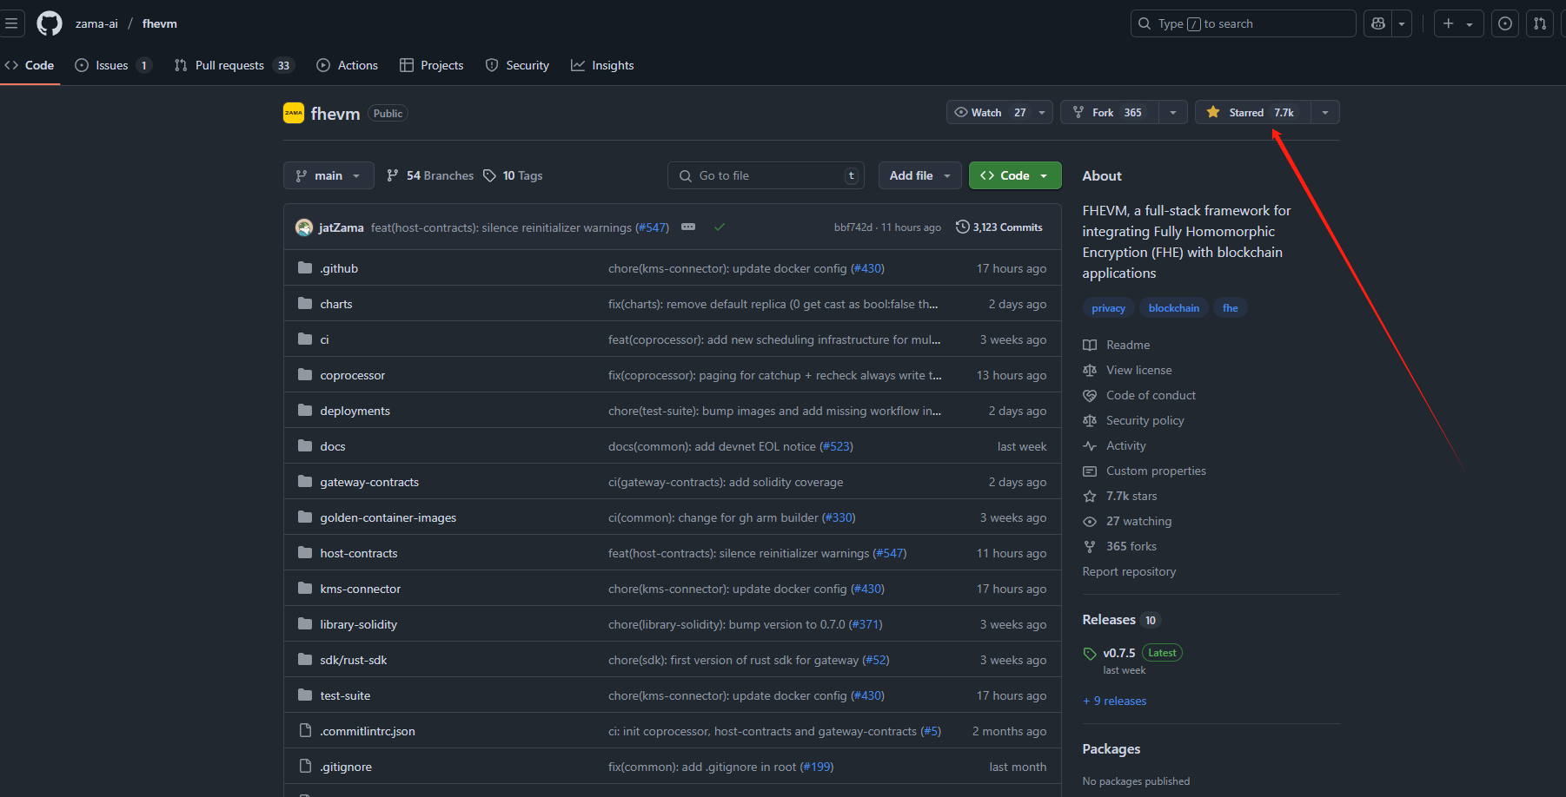Open the issues inbox icon in header
This screenshot has width=1566, height=797.
tap(1505, 23)
